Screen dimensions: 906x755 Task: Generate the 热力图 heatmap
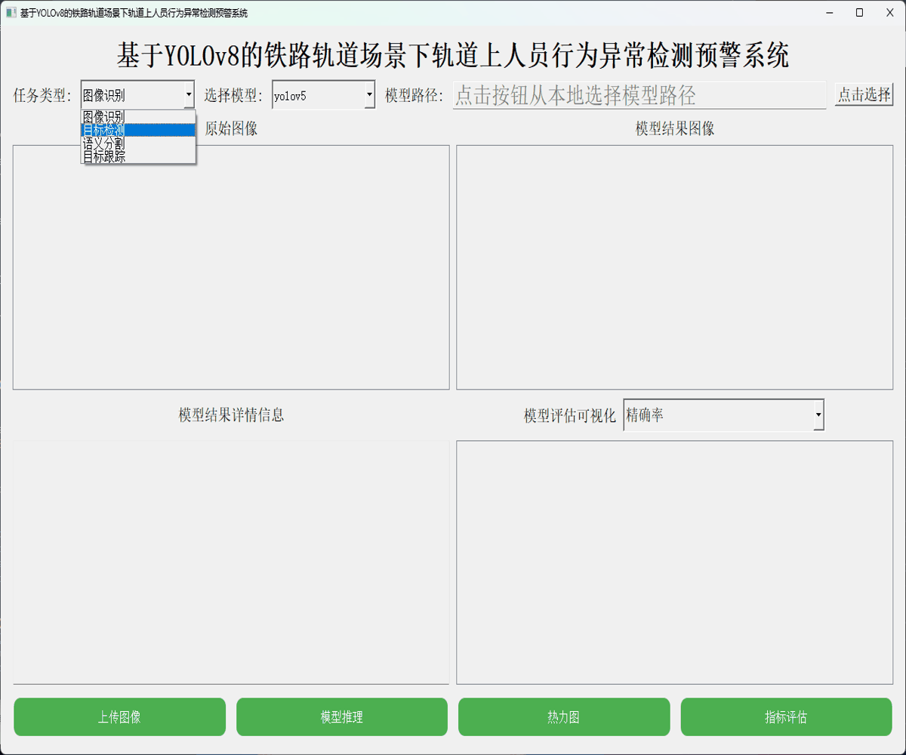pyautogui.click(x=564, y=716)
